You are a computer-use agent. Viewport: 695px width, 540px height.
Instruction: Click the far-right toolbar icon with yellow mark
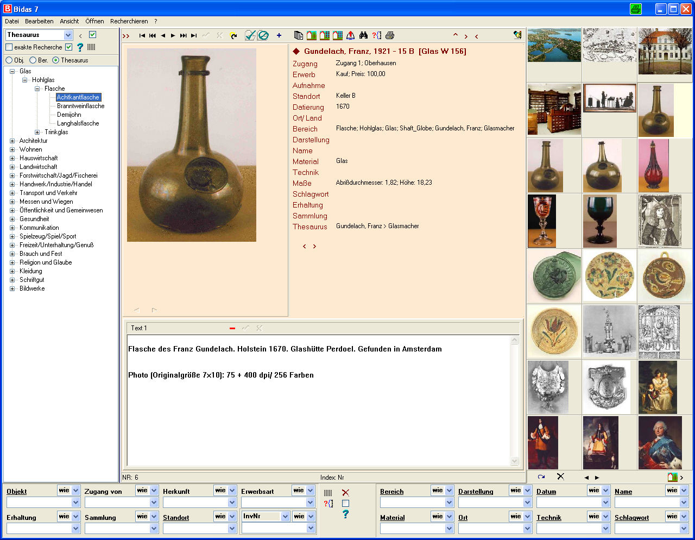(517, 35)
